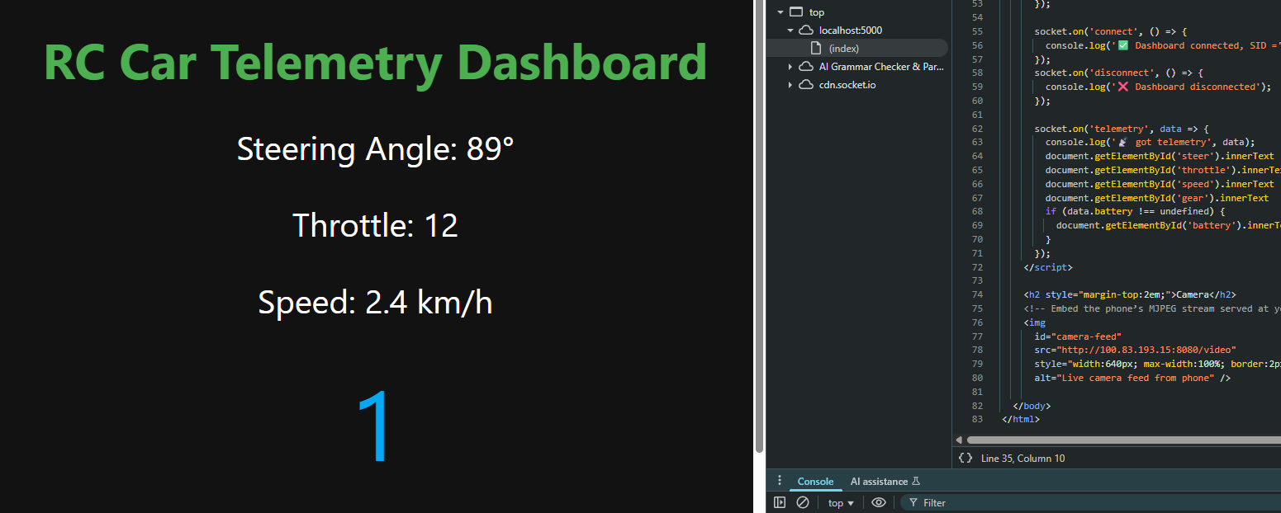Click the getElementById('speed') code line
Viewport: 1281px width, 513px height.
click(x=1160, y=184)
